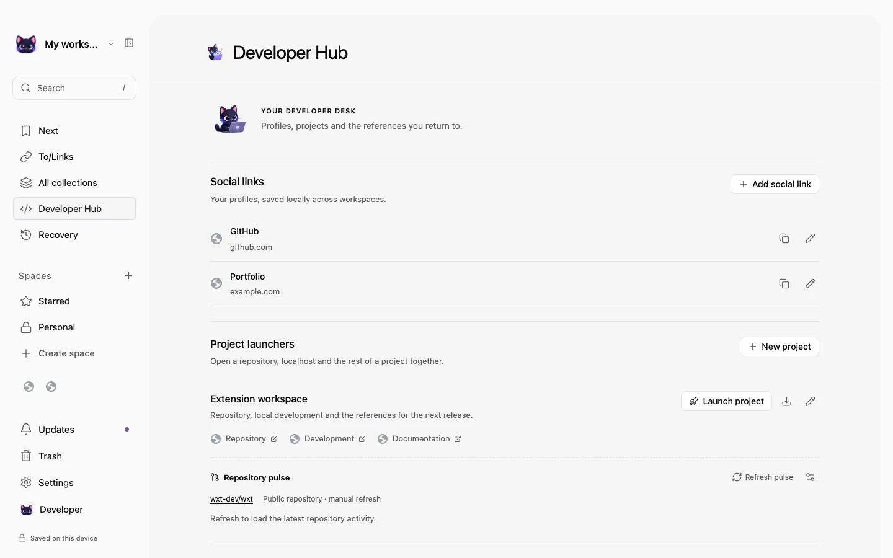The image size is (893, 558).
Task: Open the Repository external link
Action: 244,439
